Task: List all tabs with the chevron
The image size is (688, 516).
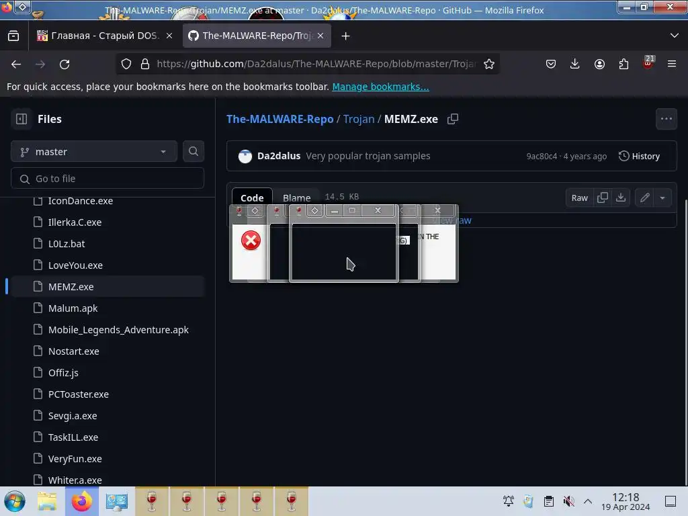Action: click(675, 36)
